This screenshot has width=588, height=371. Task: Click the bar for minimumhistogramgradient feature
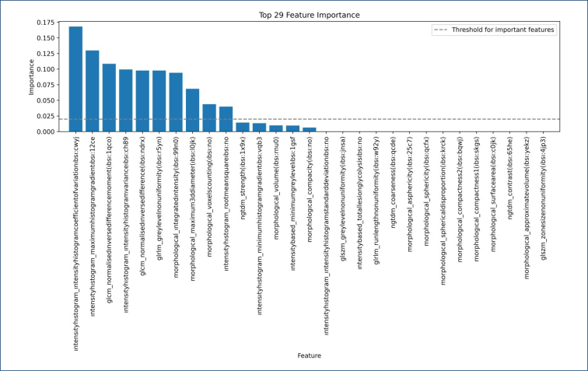pos(259,128)
